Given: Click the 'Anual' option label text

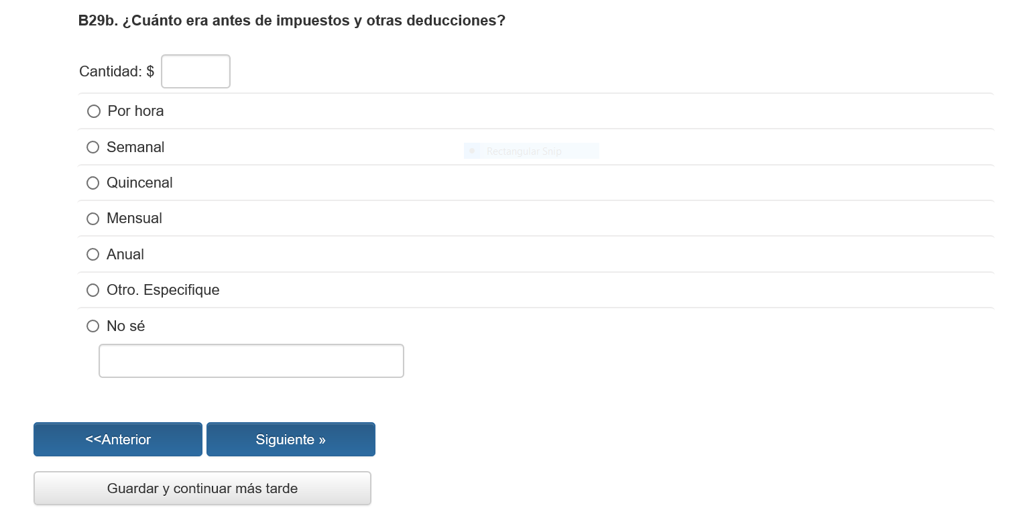Looking at the screenshot, I should click(125, 255).
